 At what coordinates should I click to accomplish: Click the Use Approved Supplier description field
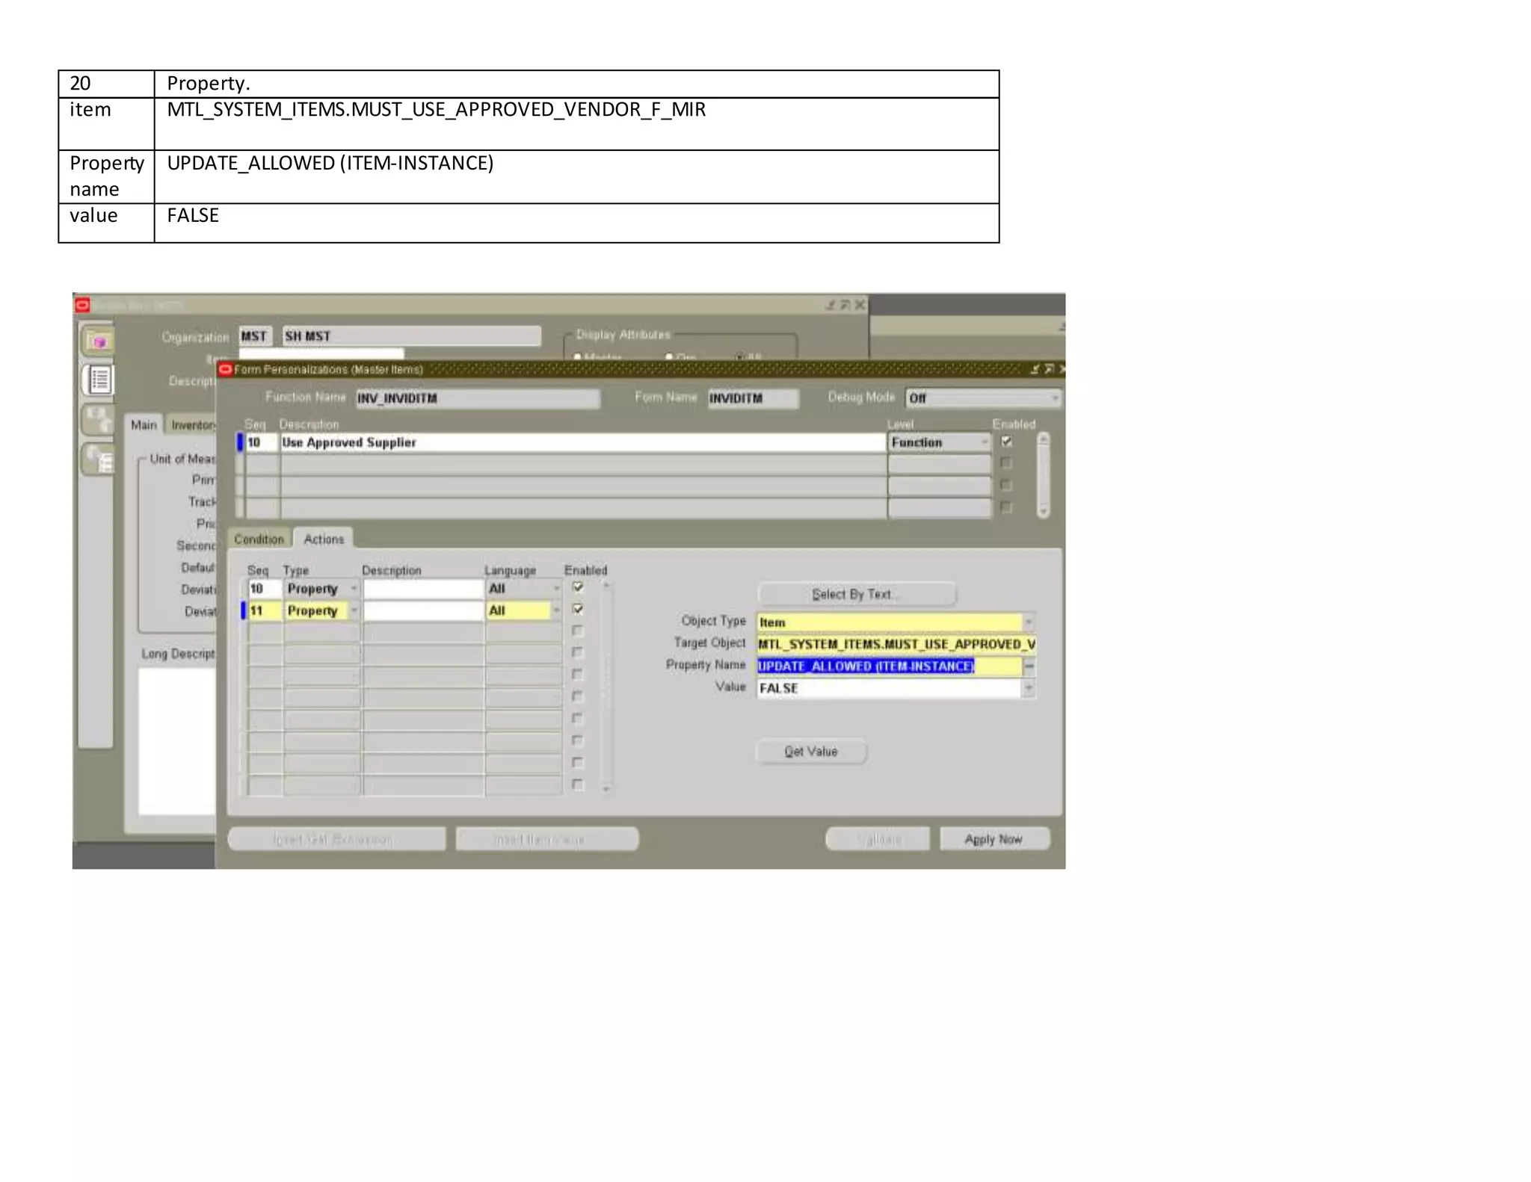coord(583,442)
